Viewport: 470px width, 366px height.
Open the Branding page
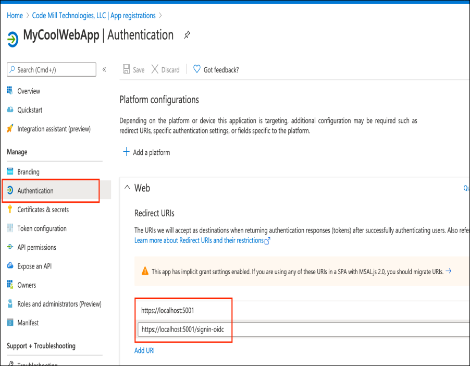tap(28, 172)
